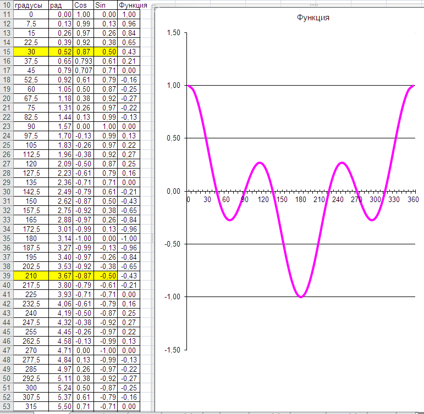Select the radians cell 3,14
Image resolution: width=424 pixels, height=414 pixels.
61,238
